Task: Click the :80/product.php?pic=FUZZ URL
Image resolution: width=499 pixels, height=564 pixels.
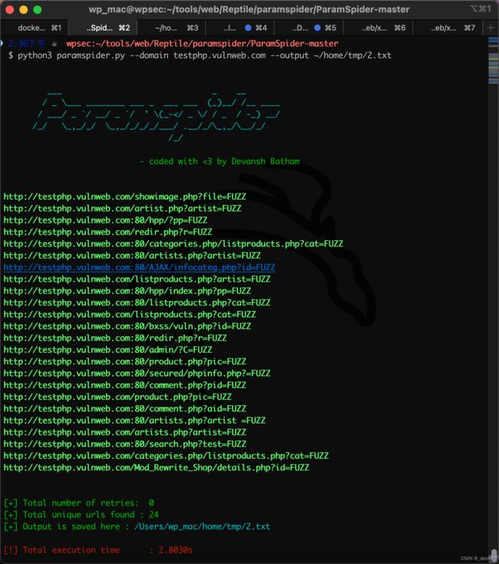Action: 125,361
